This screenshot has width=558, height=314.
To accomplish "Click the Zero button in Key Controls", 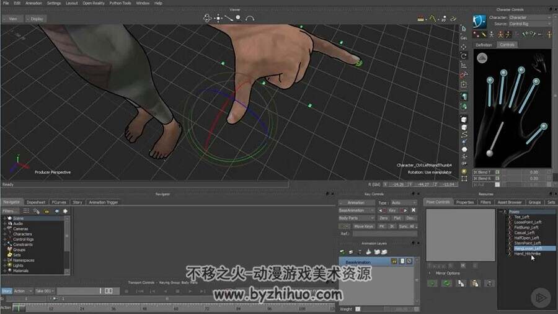I will (x=384, y=218).
